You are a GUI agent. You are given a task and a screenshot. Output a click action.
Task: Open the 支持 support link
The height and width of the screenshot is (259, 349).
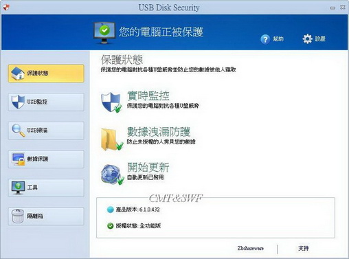[304, 248]
